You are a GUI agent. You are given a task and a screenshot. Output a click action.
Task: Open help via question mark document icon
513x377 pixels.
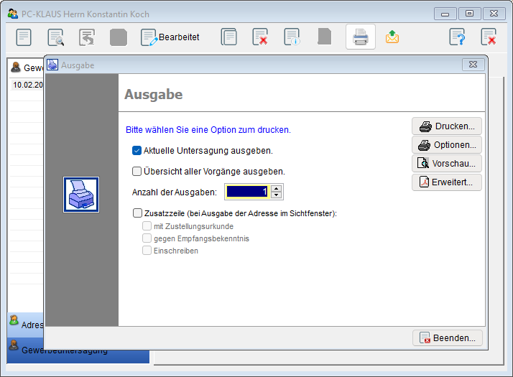457,37
